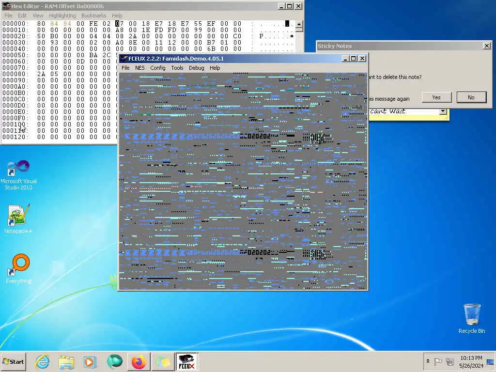The image size is (496, 372).
Task: Select byte B7 in row 000030
Action: (211, 43)
